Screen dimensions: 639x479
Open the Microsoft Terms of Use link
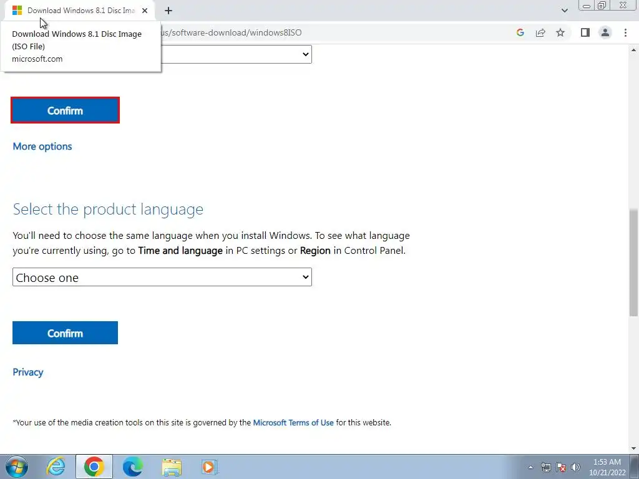293,423
